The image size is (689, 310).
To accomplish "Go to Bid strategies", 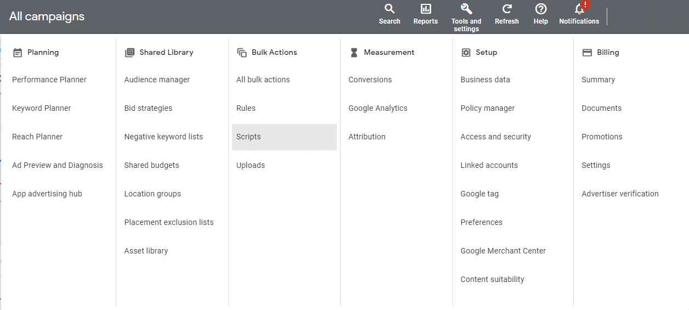I will [x=148, y=108].
